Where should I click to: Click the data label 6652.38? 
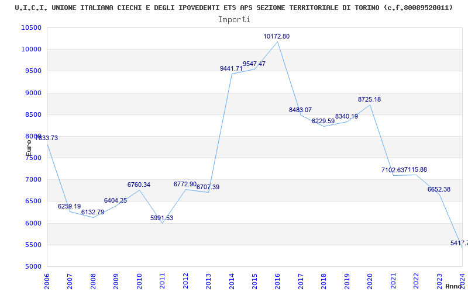point(439,189)
